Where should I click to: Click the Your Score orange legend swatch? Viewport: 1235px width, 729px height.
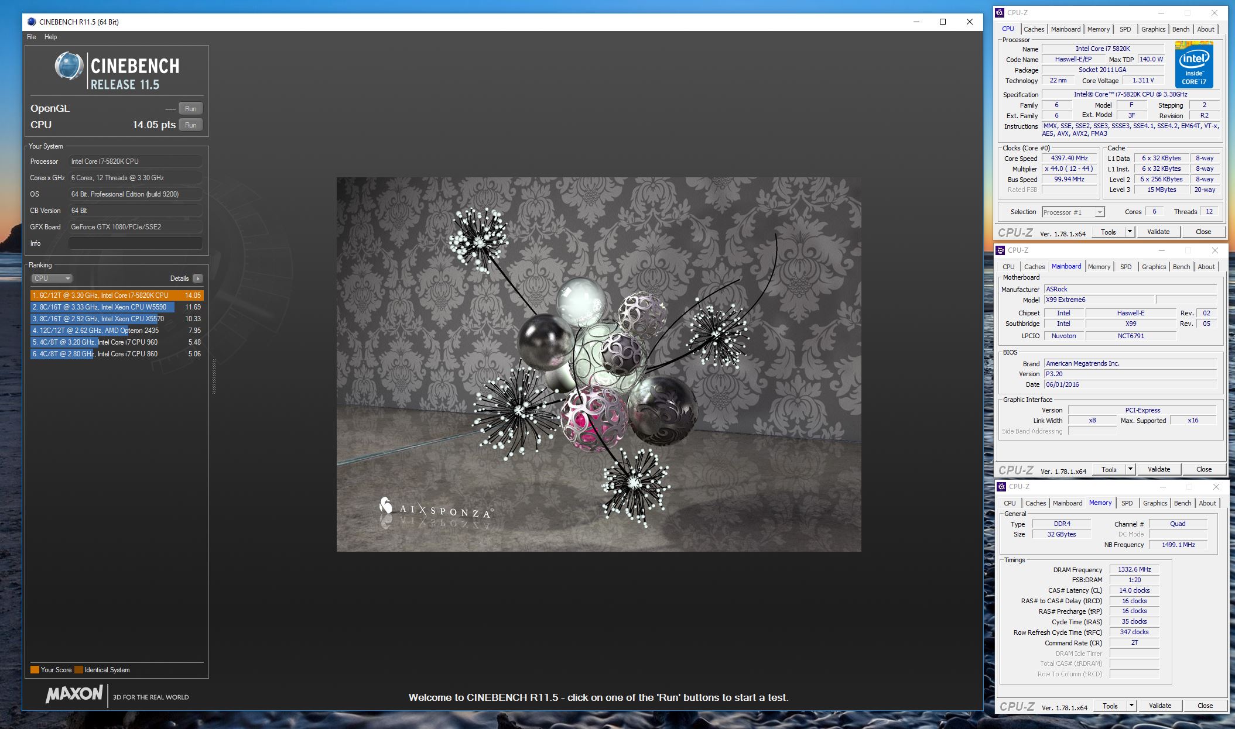(x=35, y=670)
